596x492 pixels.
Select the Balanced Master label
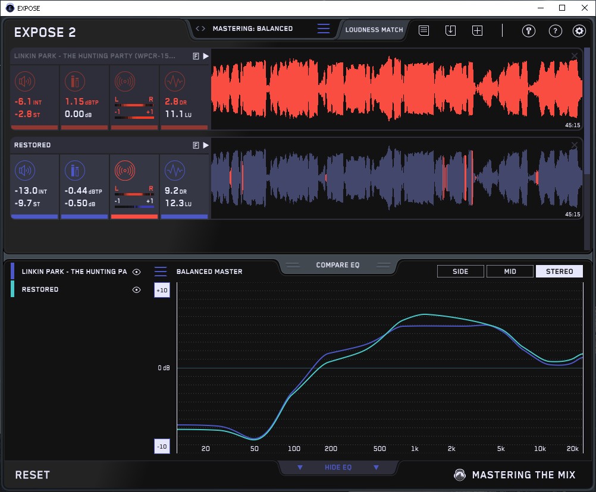tap(209, 272)
